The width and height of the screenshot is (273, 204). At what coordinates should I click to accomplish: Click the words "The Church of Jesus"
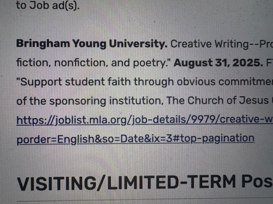click(218, 101)
